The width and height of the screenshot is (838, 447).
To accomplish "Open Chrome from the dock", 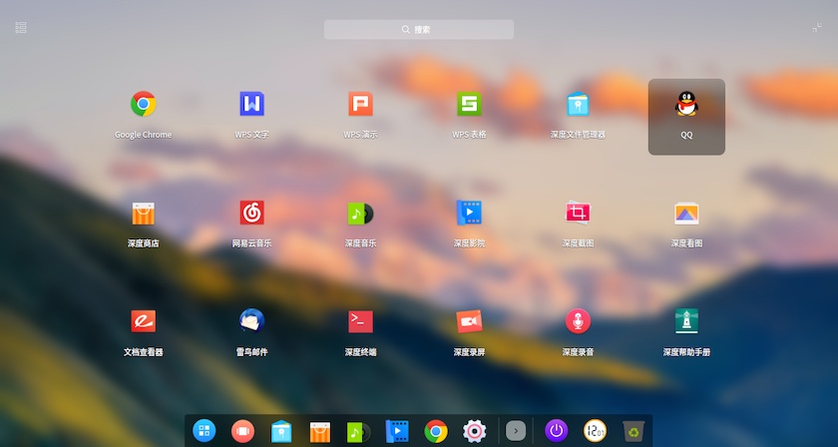I will tap(436, 431).
